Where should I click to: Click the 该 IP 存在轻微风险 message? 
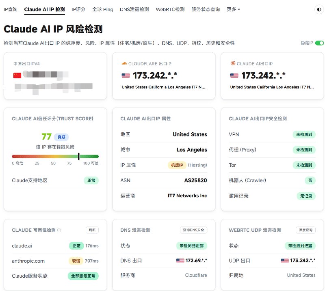(x=55, y=147)
